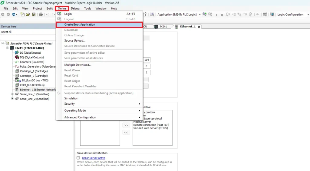
Task: Click the step out debug icon
Action: 239,14
